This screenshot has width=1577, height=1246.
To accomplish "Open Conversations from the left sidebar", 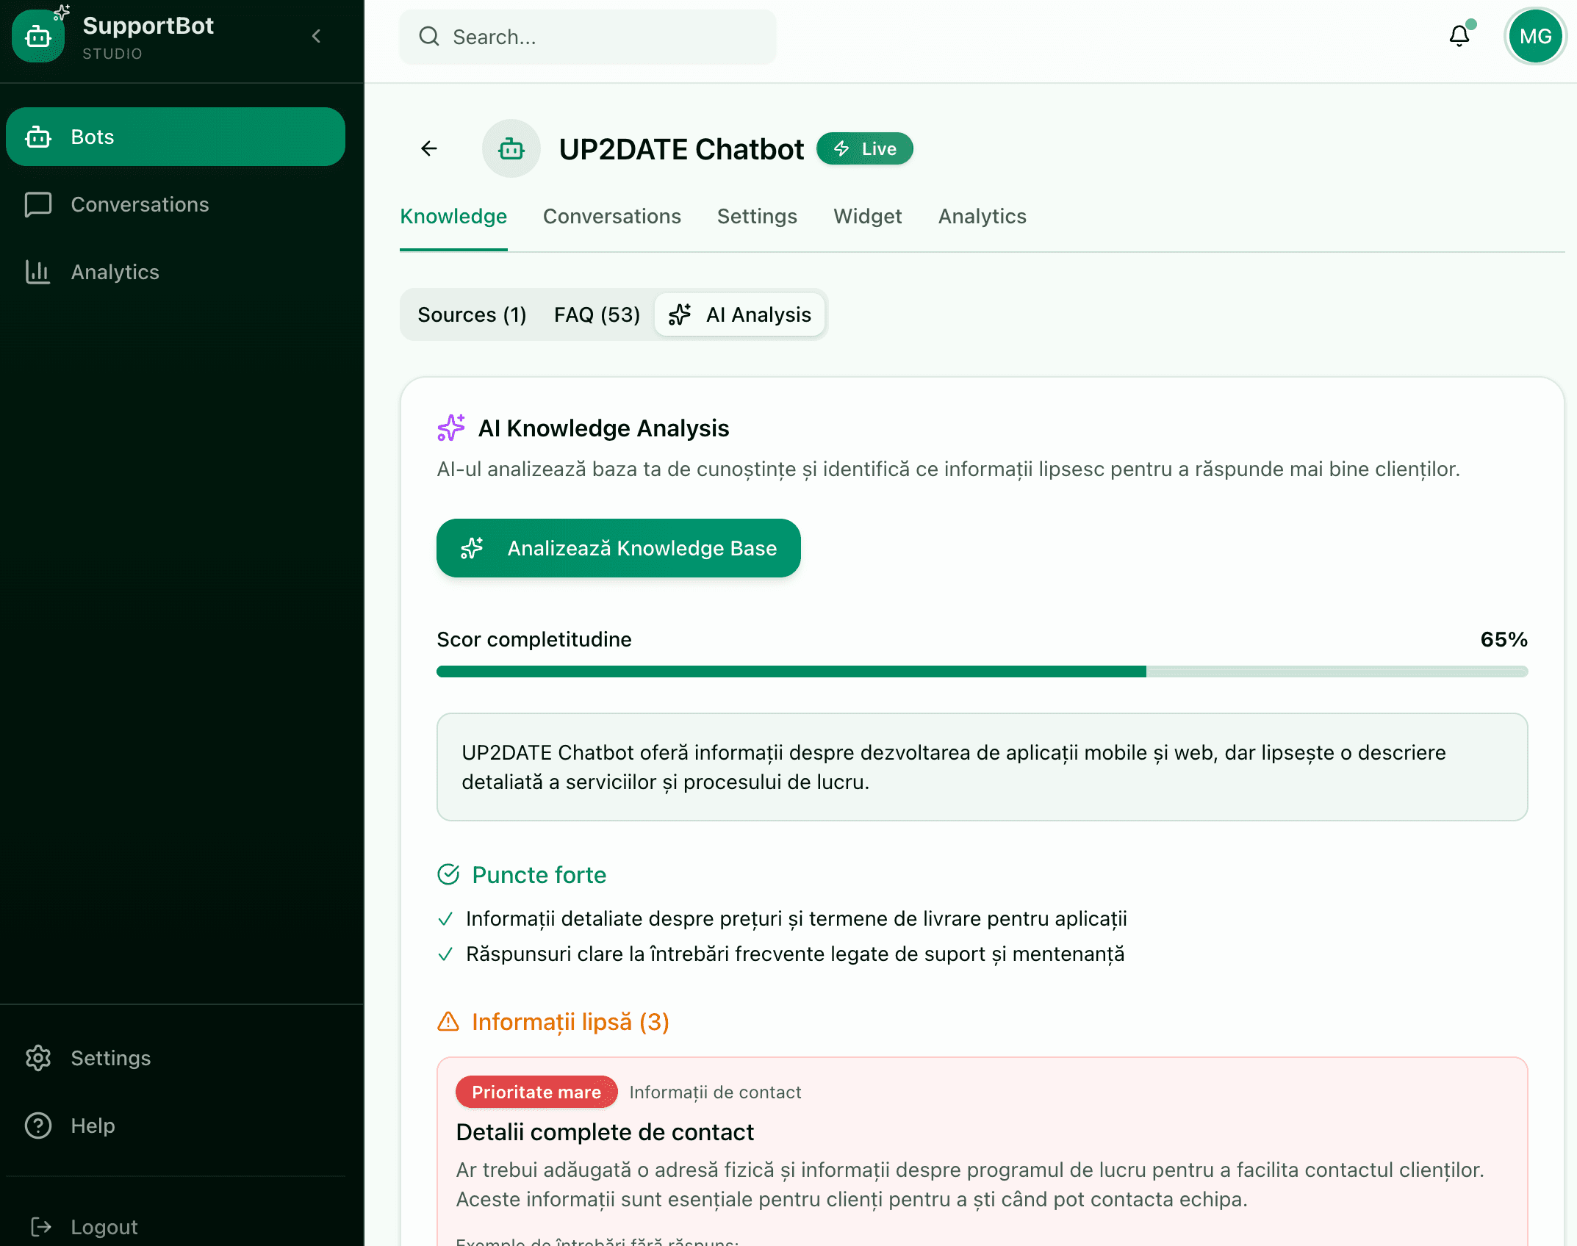I will 140,204.
